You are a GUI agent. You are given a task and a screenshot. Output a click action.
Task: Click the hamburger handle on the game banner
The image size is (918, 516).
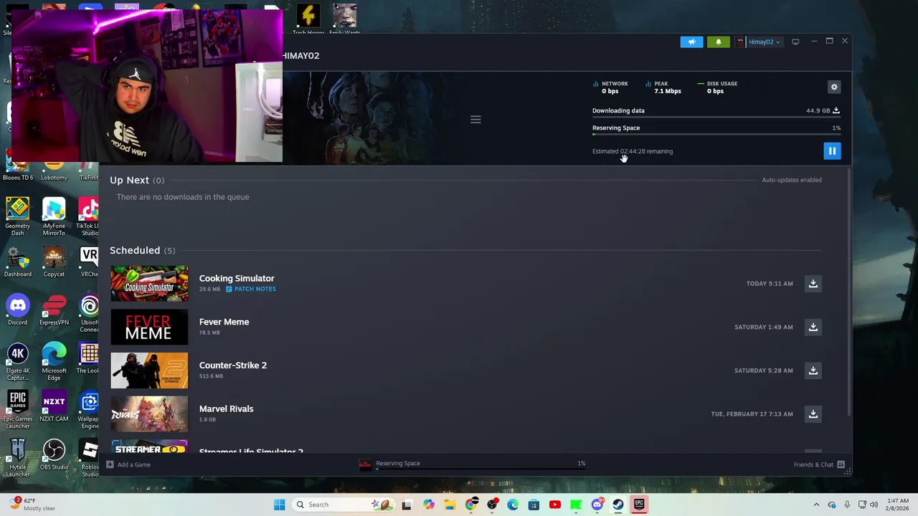click(475, 120)
